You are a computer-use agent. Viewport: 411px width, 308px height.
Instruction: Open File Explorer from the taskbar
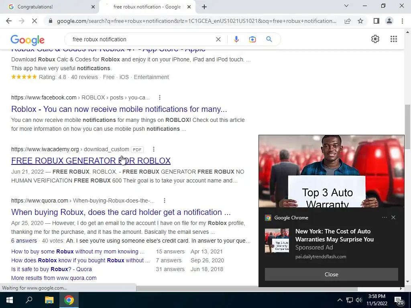49,300
